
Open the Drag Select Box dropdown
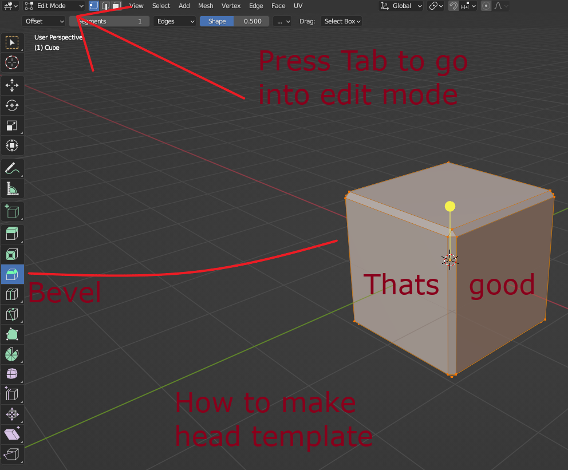pyautogui.click(x=341, y=21)
